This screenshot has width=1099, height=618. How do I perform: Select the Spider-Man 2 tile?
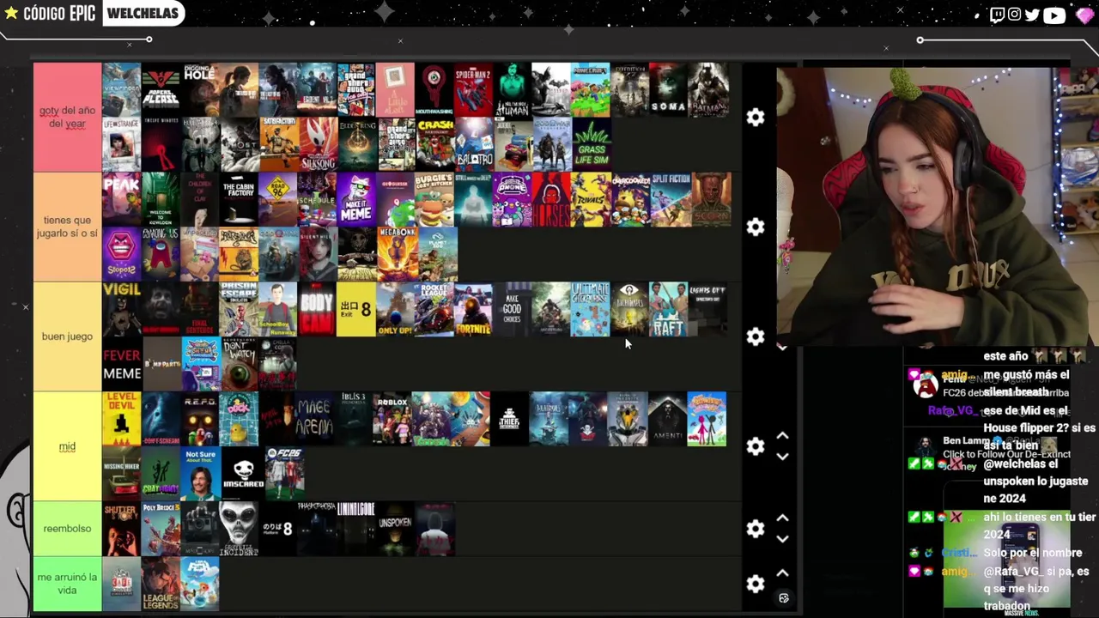pyautogui.click(x=473, y=89)
